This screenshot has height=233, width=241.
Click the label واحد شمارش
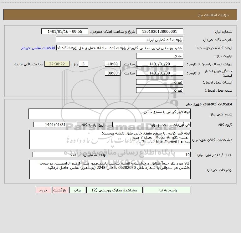coord(94,155)
